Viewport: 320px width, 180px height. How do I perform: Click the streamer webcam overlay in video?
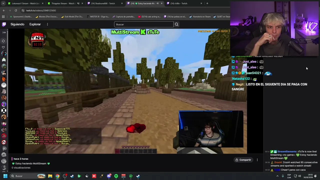point(211,129)
